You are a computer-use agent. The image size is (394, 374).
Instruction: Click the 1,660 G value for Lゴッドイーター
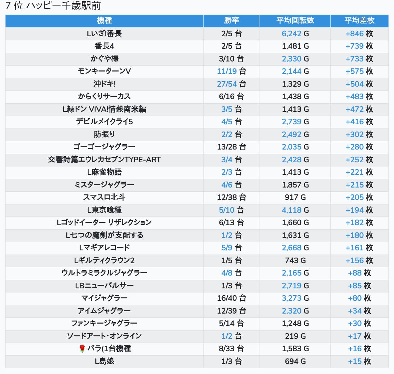(295, 223)
